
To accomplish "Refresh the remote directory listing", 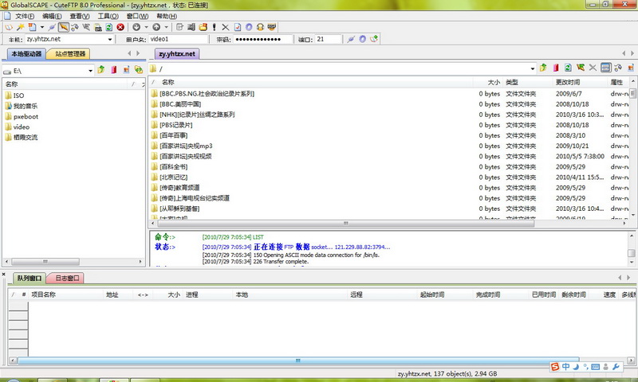I will tap(567, 68).
